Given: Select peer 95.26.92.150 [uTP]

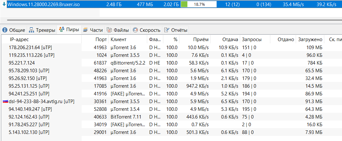Looking at the screenshot, I should pyautogui.click(x=28, y=78).
